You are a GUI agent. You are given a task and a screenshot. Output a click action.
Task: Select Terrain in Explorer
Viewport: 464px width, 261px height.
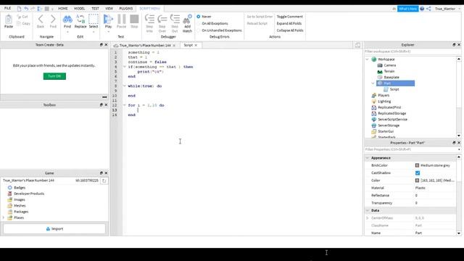coord(389,71)
